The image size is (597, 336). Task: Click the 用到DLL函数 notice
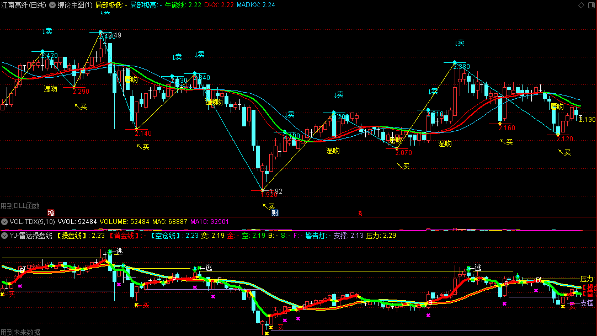click(x=20, y=206)
